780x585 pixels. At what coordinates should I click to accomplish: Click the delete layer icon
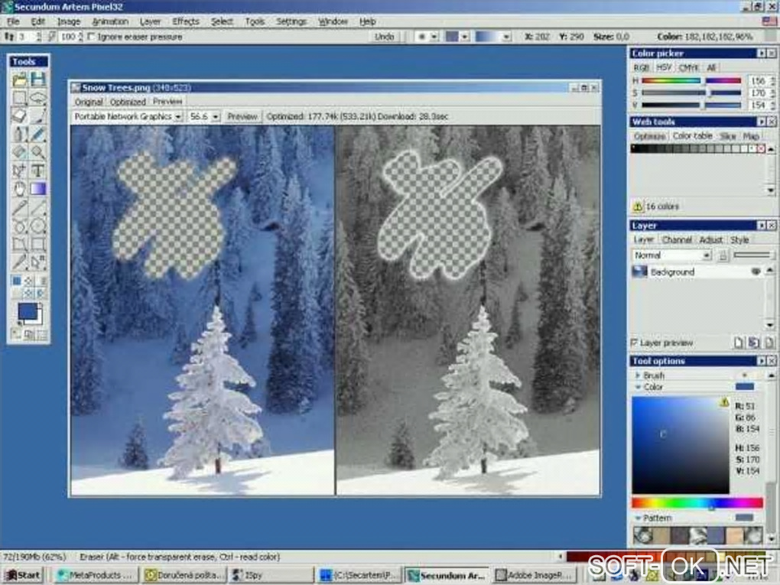pos(769,343)
